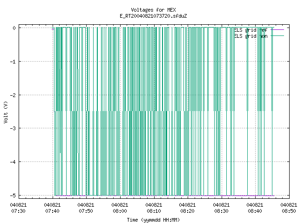Click the y-axis tick label -2

[x=13, y=95]
